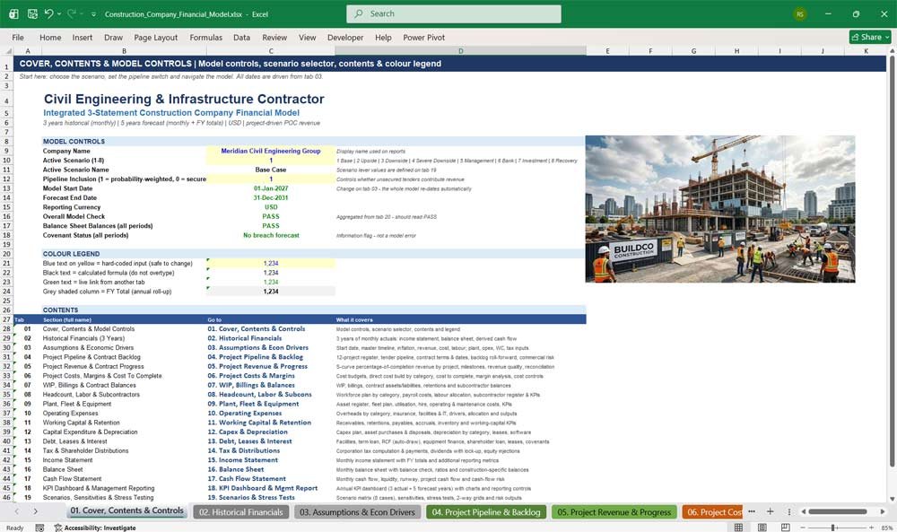Open the RS user account avatar
The height and width of the screenshot is (532, 897).
point(800,13)
